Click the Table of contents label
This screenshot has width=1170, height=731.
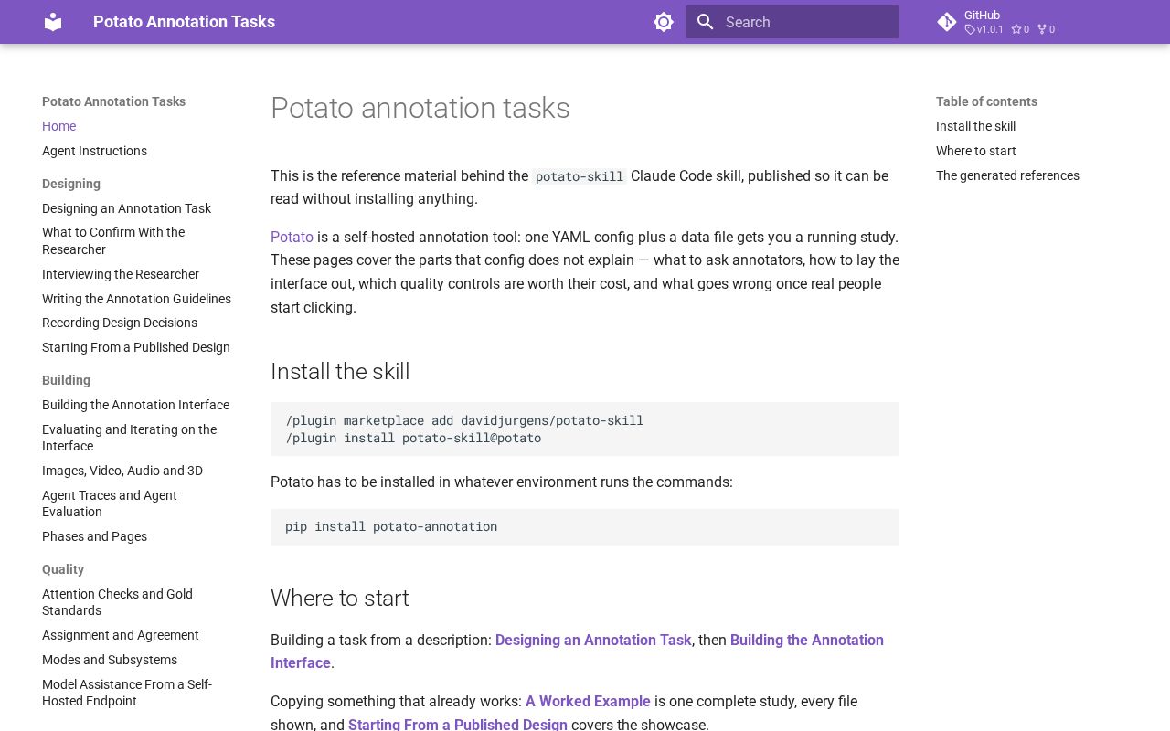(x=986, y=101)
